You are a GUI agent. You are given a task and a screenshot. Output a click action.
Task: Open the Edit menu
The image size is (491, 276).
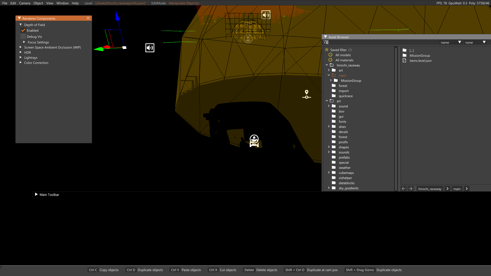[13, 3]
